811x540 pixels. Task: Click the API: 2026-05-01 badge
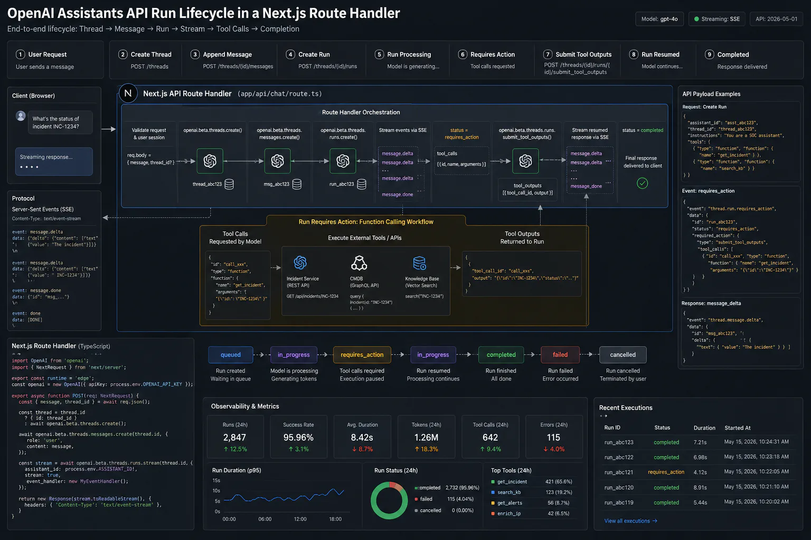(776, 19)
